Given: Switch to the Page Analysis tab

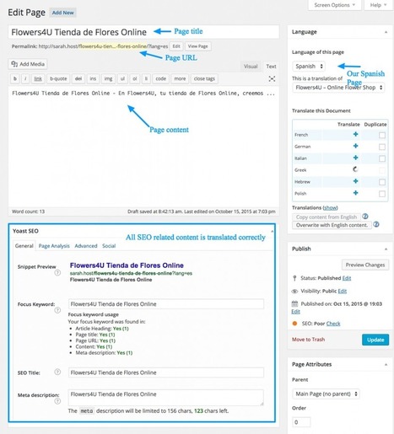Looking at the screenshot, I should pyautogui.click(x=54, y=246).
